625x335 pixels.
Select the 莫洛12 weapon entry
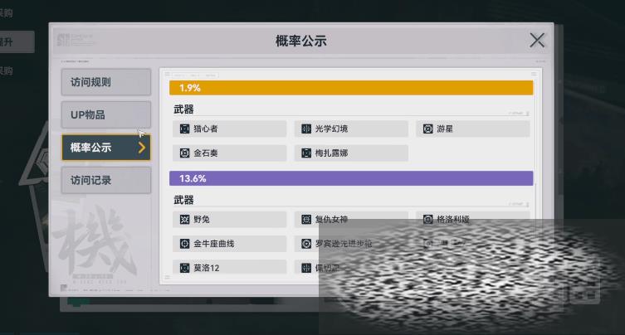click(x=230, y=267)
